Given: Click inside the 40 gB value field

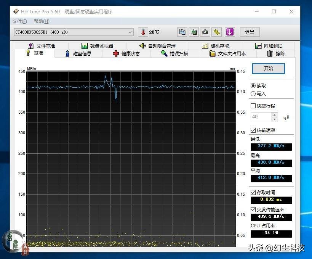Looking at the screenshot, I should (x=259, y=117).
